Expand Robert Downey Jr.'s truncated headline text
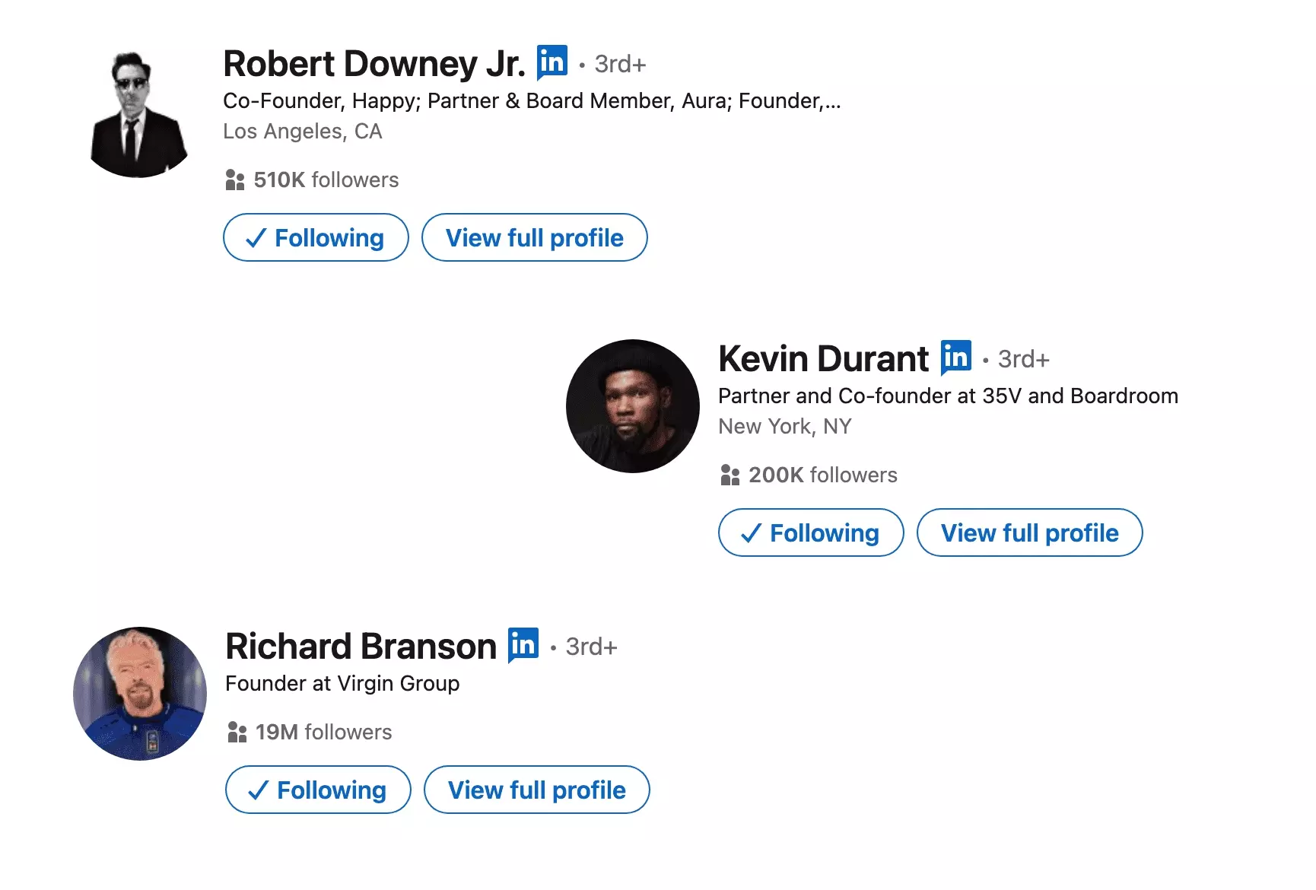The width and height of the screenshot is (1316, 890). 829,100
